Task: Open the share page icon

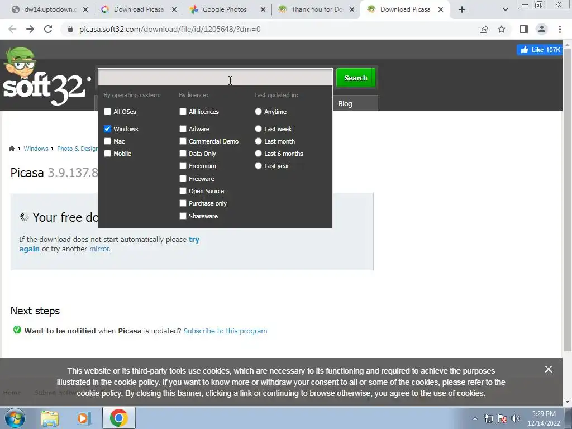Action: (x=484, y=29)
